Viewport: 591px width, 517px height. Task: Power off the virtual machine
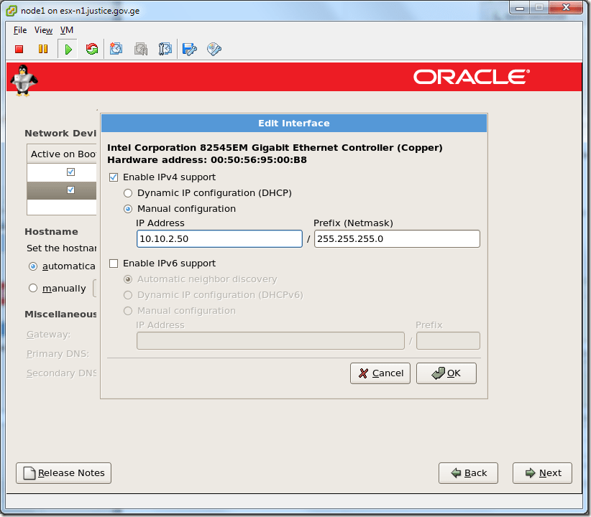18,49
